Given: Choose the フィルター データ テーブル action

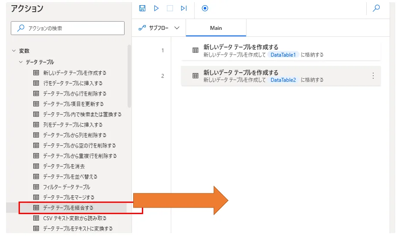Looking at the screenshot, I should tap(67, 187).
